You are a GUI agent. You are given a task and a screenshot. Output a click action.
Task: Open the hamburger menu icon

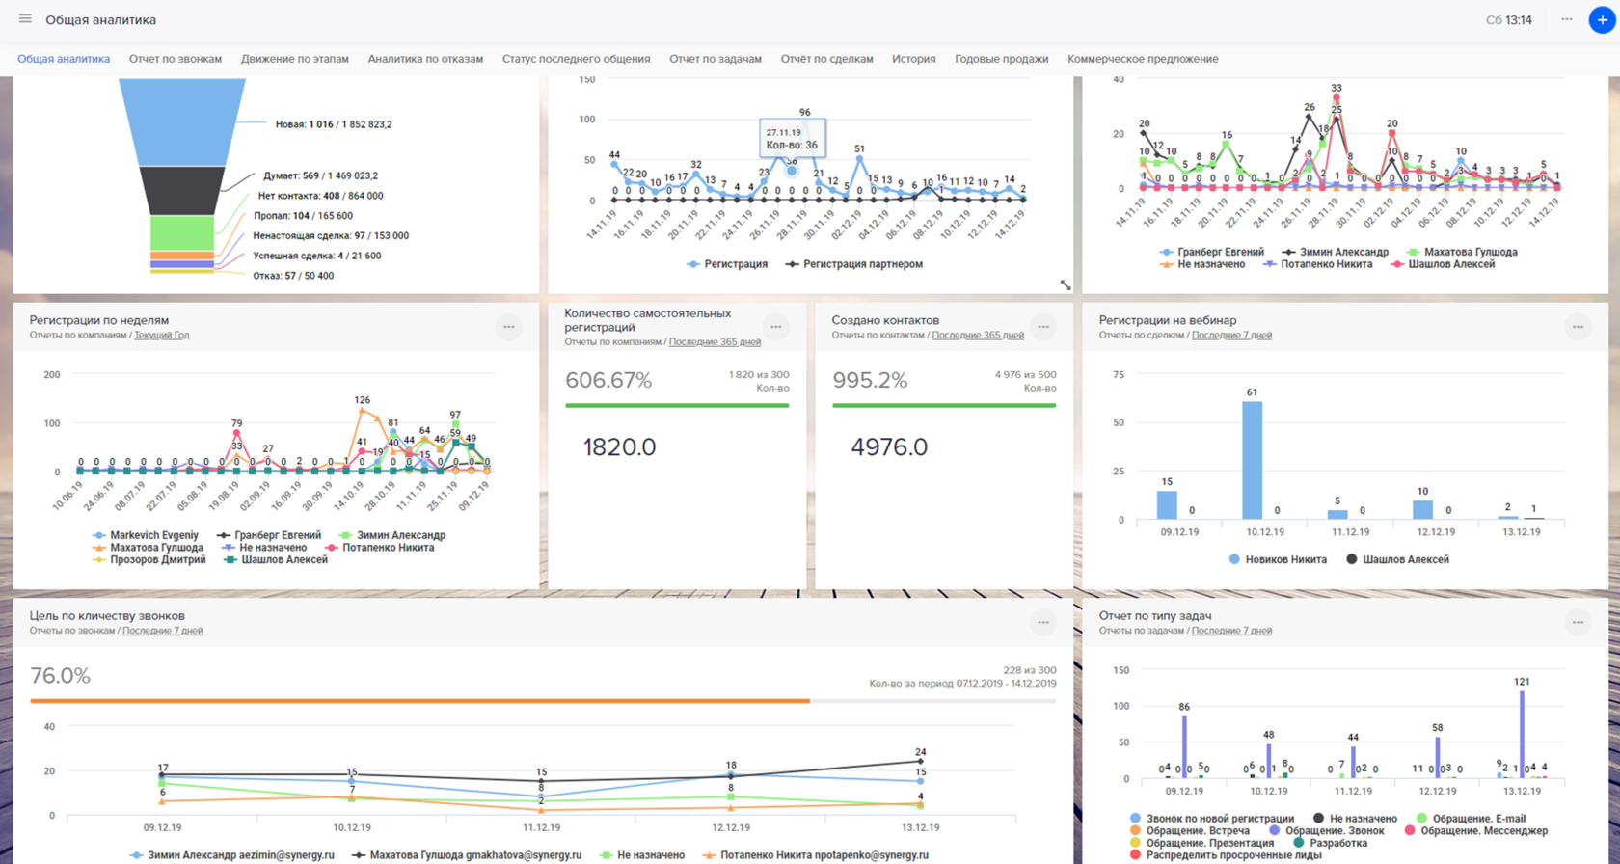click(x=25, y=19)
